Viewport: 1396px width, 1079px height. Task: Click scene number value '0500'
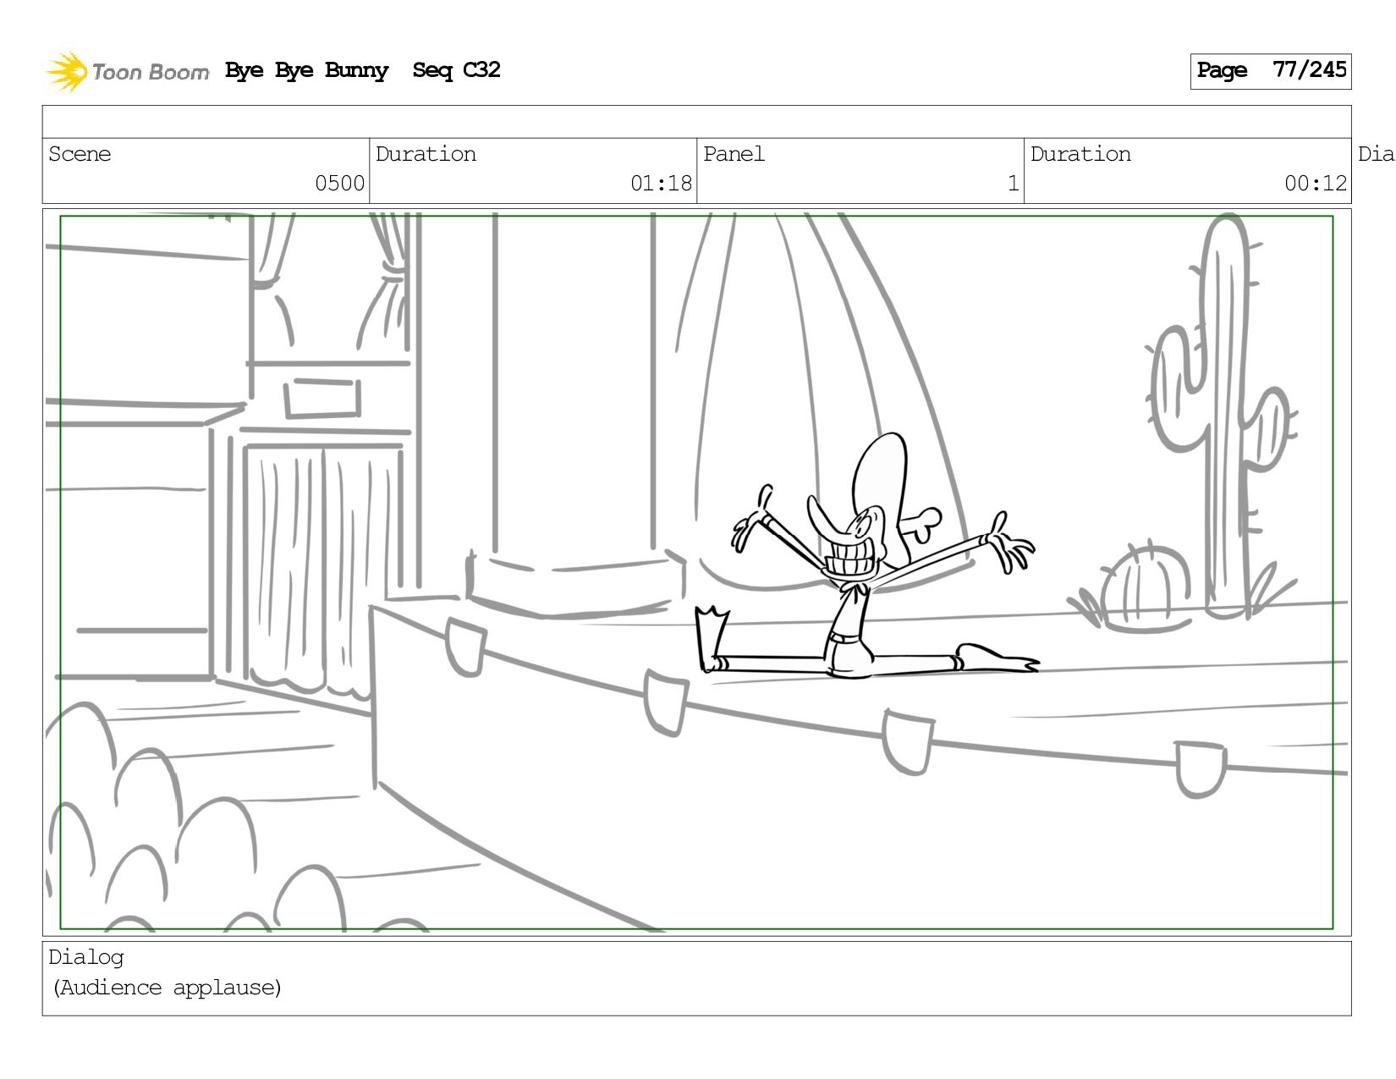pos(339,184)
